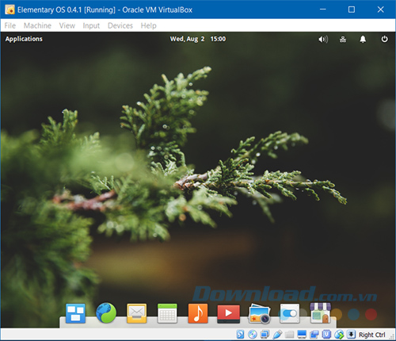Viewport: 396px width, 341px height.
Task: Open the Input menu
Action: (x=91, y=25)
